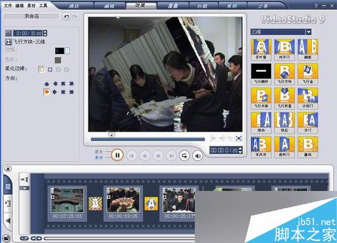Switch to the 覆叠 overlay step tab
Image resolution: width=337 pixels, height=243 pixels.
point(172,6)
